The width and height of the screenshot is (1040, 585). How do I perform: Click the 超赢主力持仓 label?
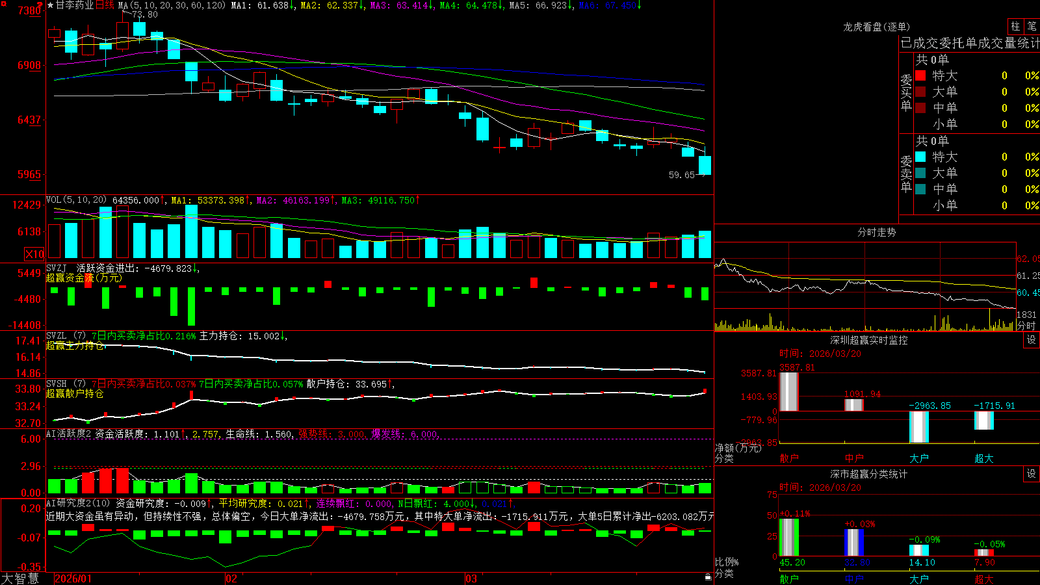[75, 345]
